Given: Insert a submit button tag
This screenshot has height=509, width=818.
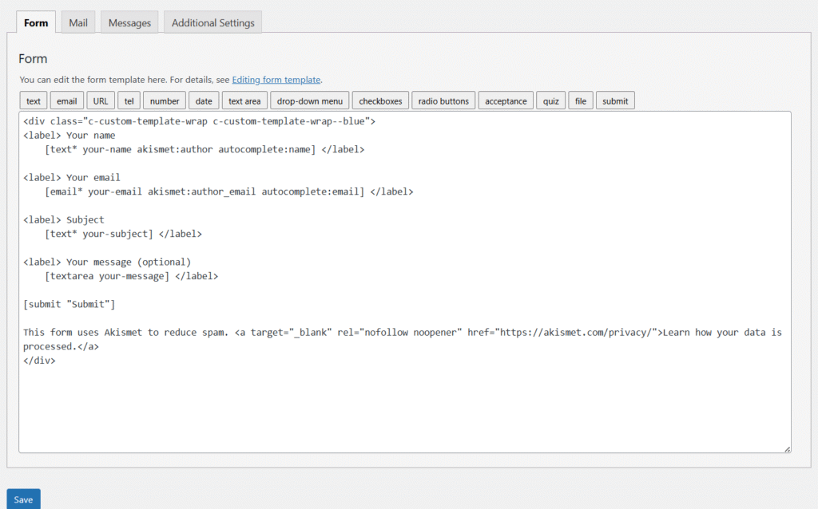Looking at the screenshot, I should pos(615,101).
